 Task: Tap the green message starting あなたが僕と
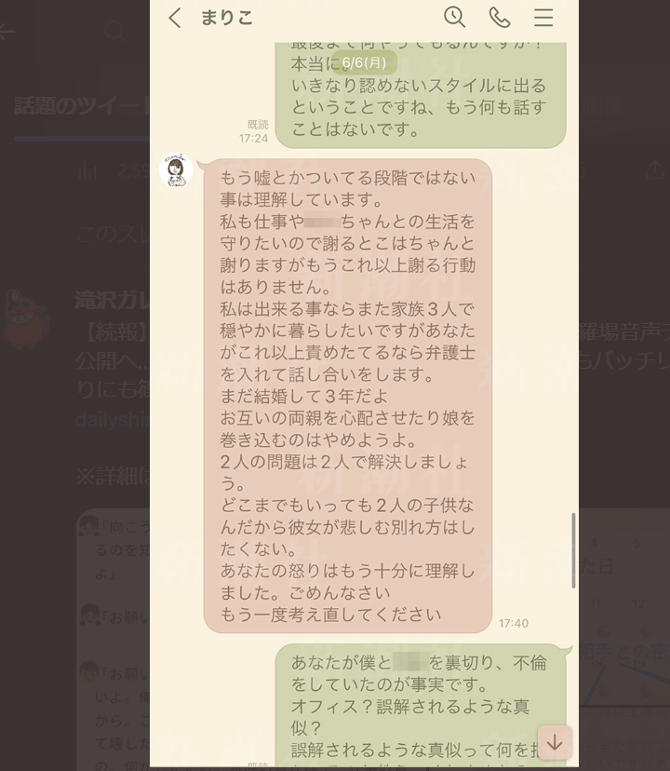coord(421,705)
